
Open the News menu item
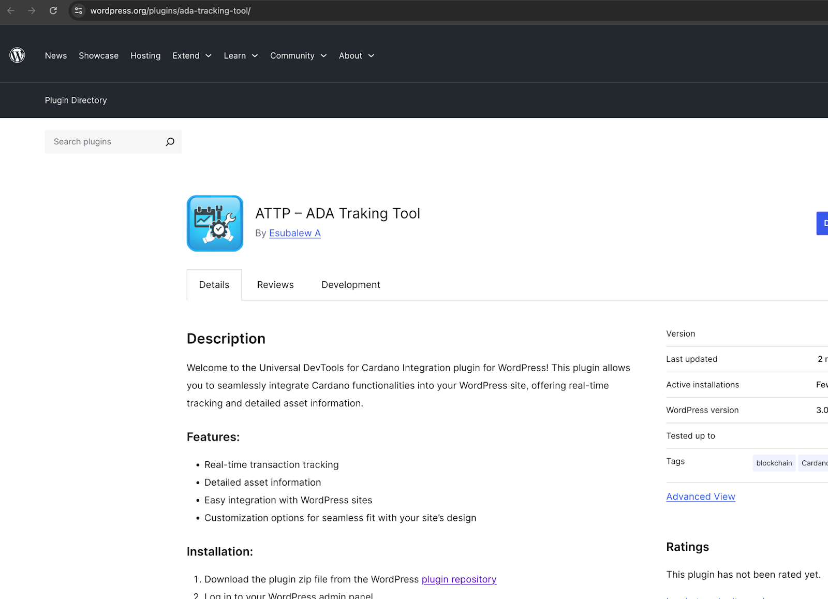(56, 55)
